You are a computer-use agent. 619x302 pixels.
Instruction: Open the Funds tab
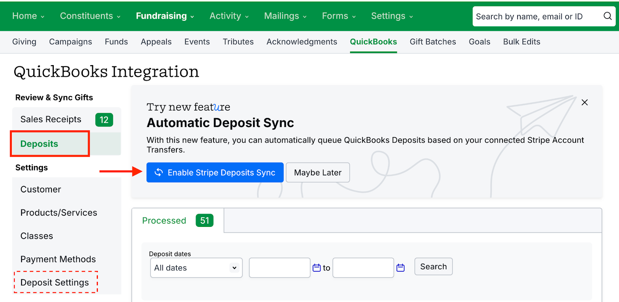point(116,42)
